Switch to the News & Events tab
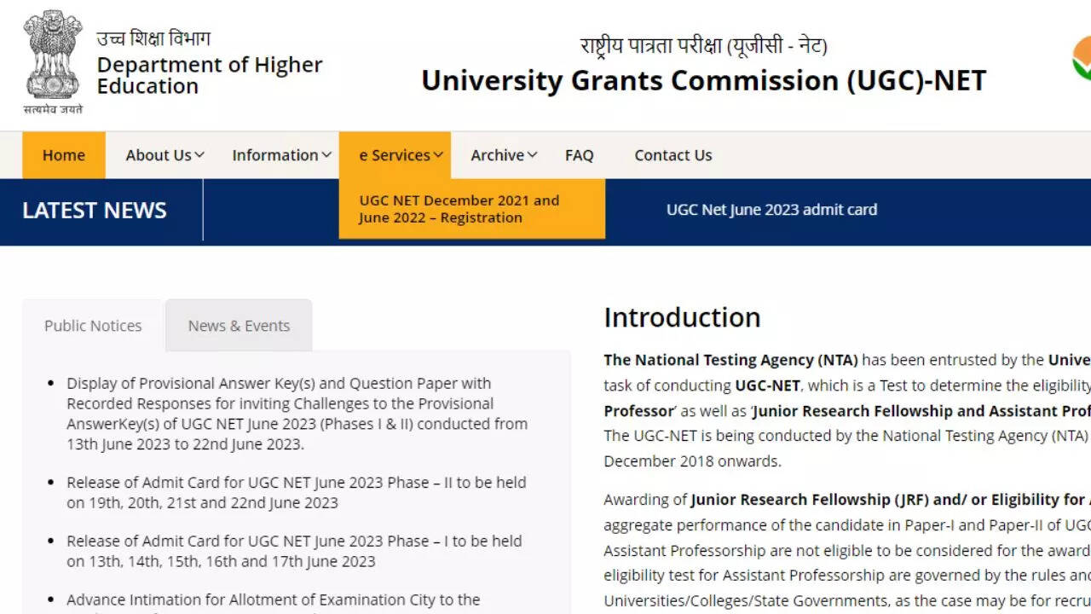The image size is (1091, 614). (x=239, y=326)
